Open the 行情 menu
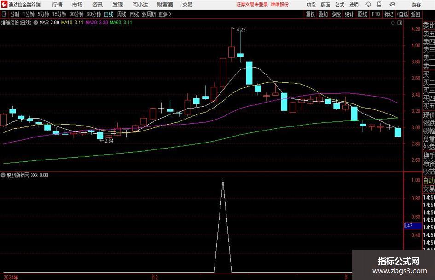 tap(57, 5)
